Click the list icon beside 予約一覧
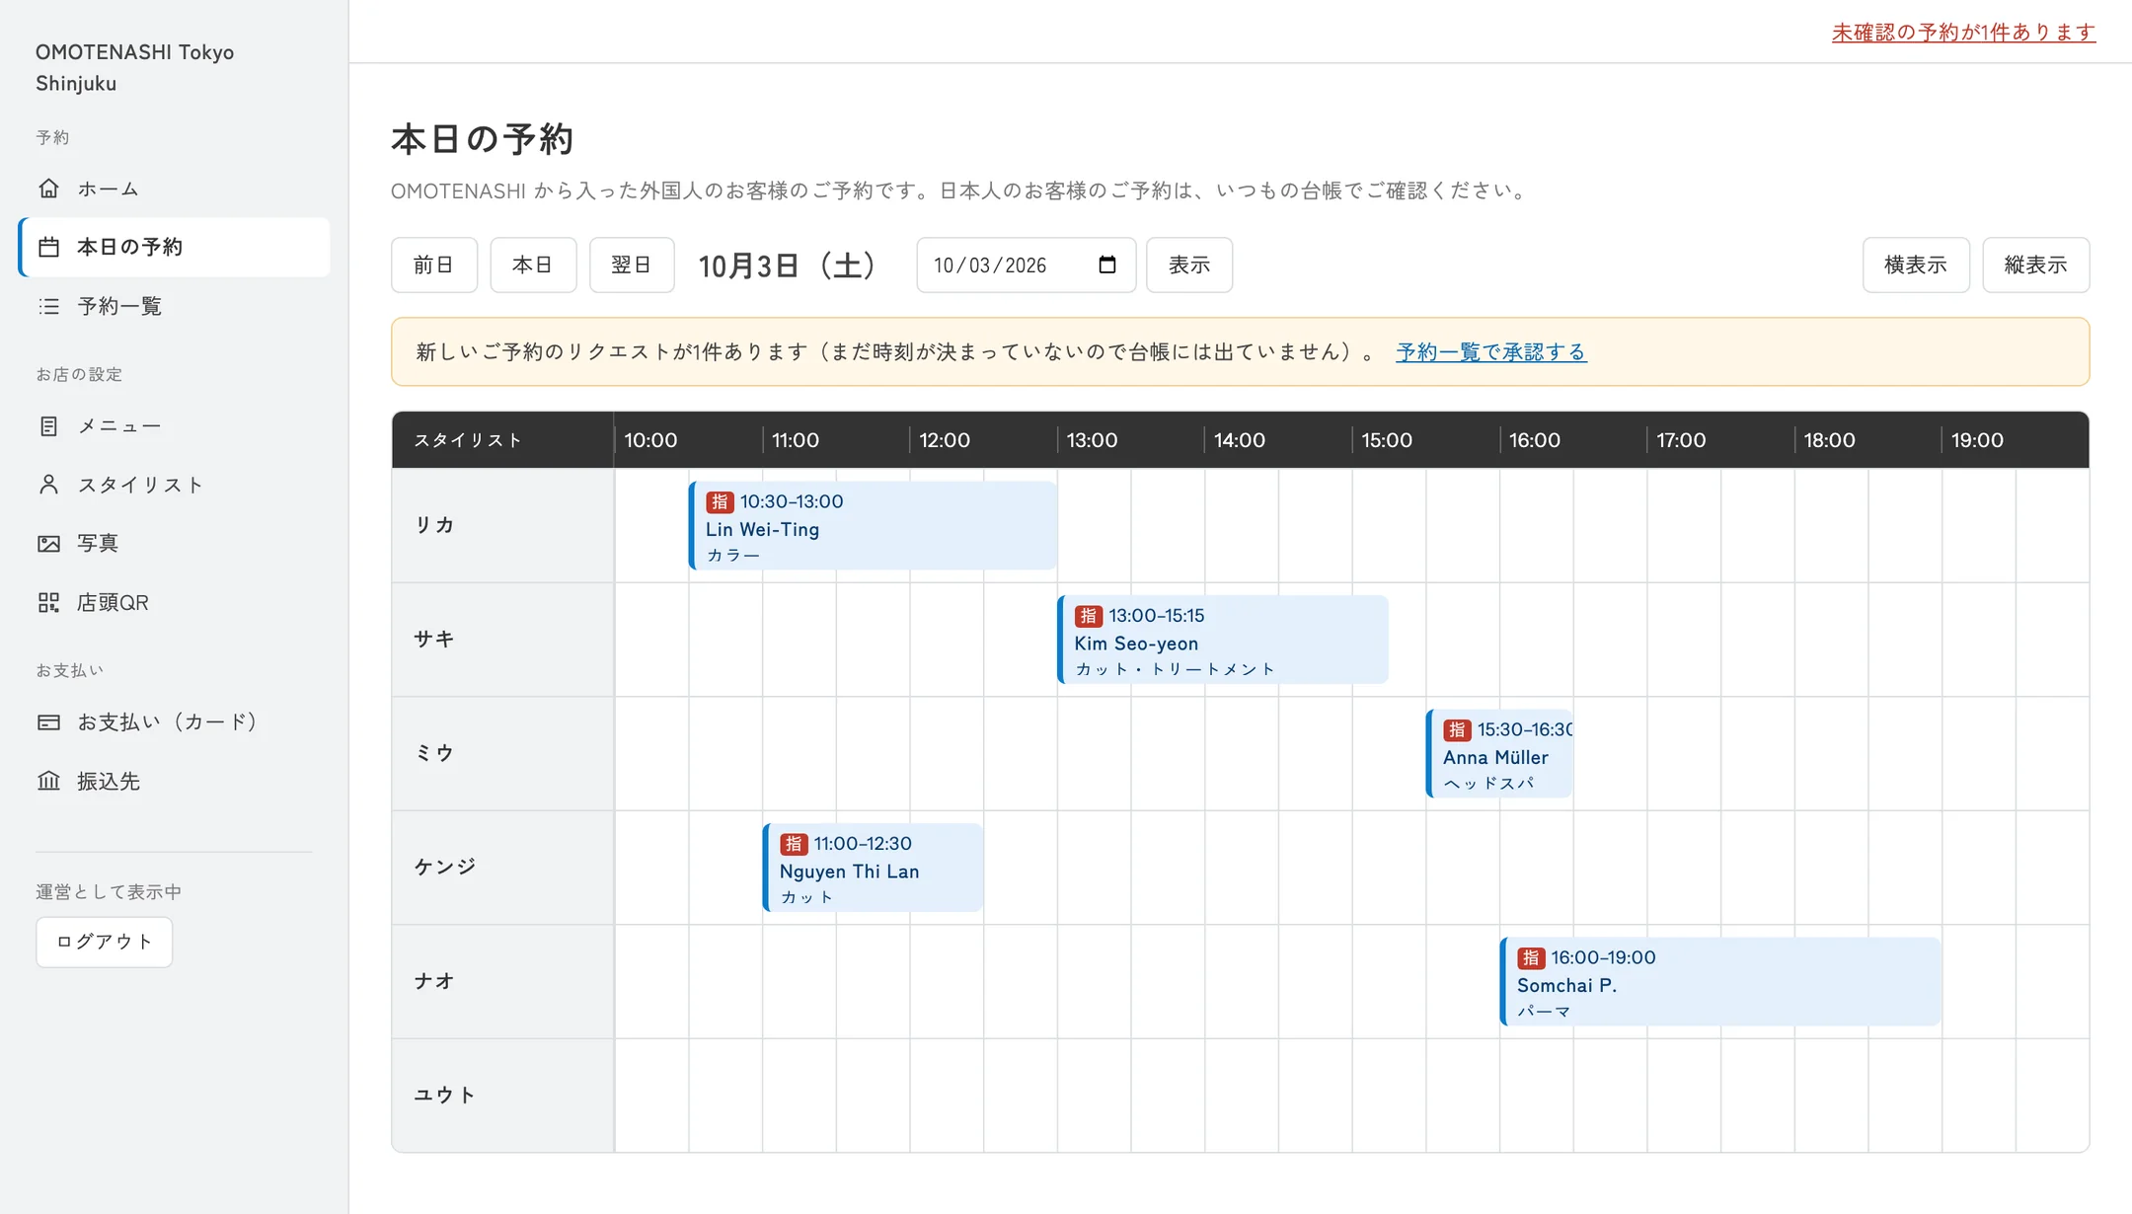This screenshot has width=2132, height=1214. click(48, 306)
